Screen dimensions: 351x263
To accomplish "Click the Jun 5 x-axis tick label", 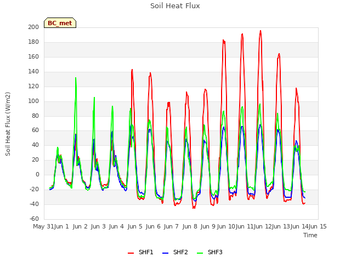I will click(x=135, y=226).
